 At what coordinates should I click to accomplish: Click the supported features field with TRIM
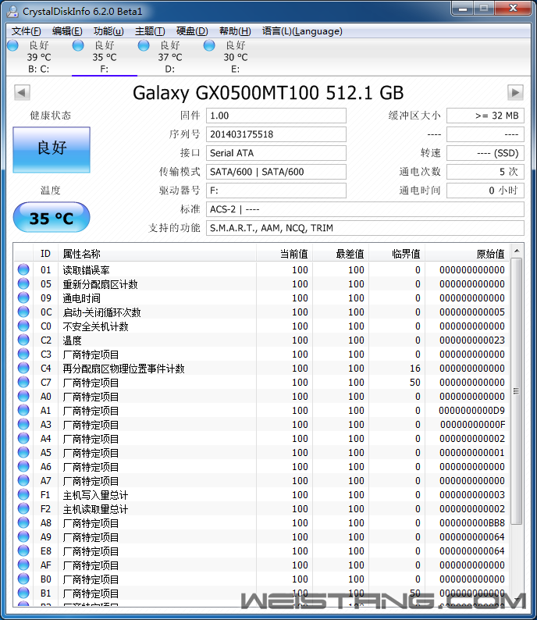point(365,228)
